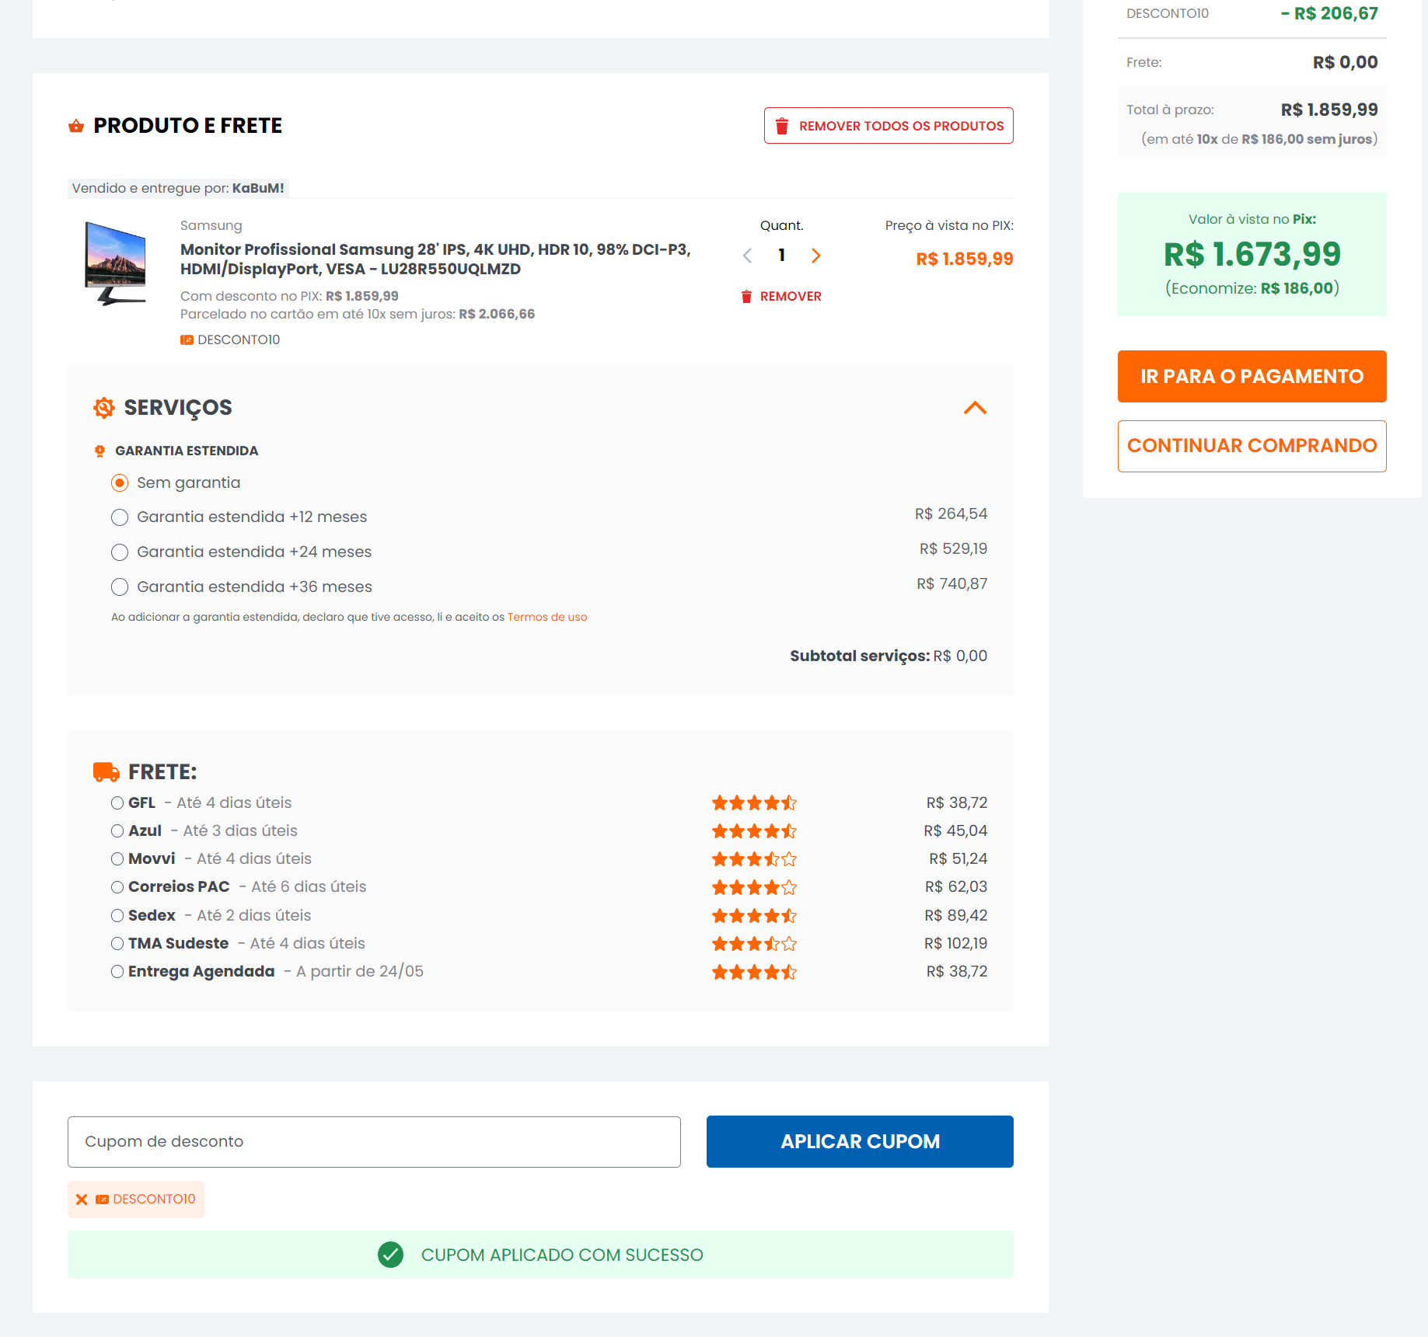Click the trash icon beside REMOVER
The width and height of the screenshot is (1428, 1337).
[x=746, y=297]
